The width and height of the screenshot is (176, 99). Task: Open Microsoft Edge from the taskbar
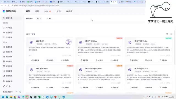[7, 97]
